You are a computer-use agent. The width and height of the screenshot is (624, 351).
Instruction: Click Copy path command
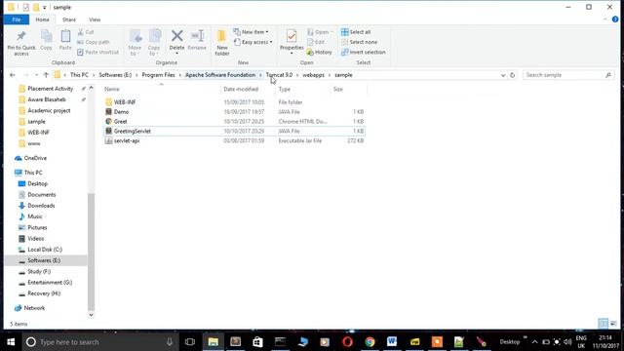(x=94, y=42)
